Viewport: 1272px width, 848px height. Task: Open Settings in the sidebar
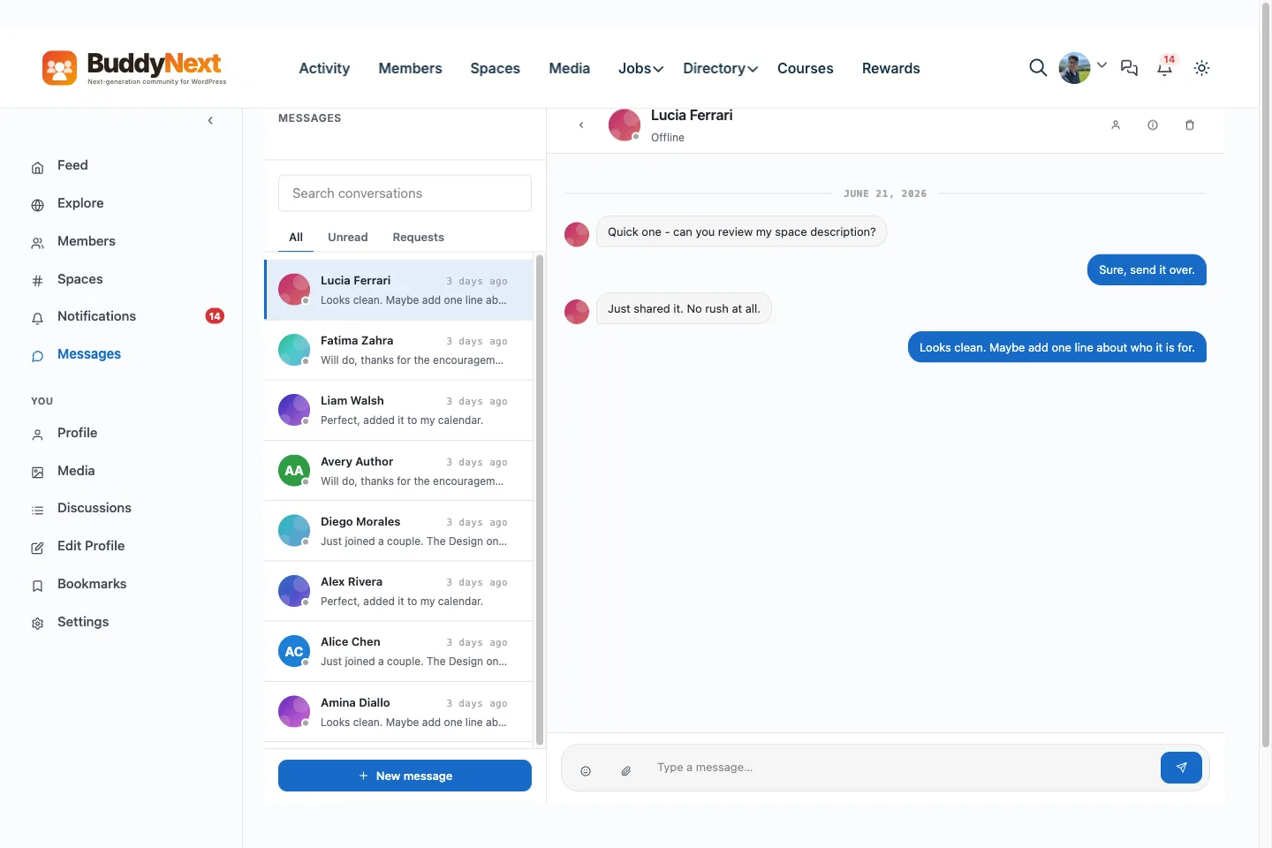83,623
